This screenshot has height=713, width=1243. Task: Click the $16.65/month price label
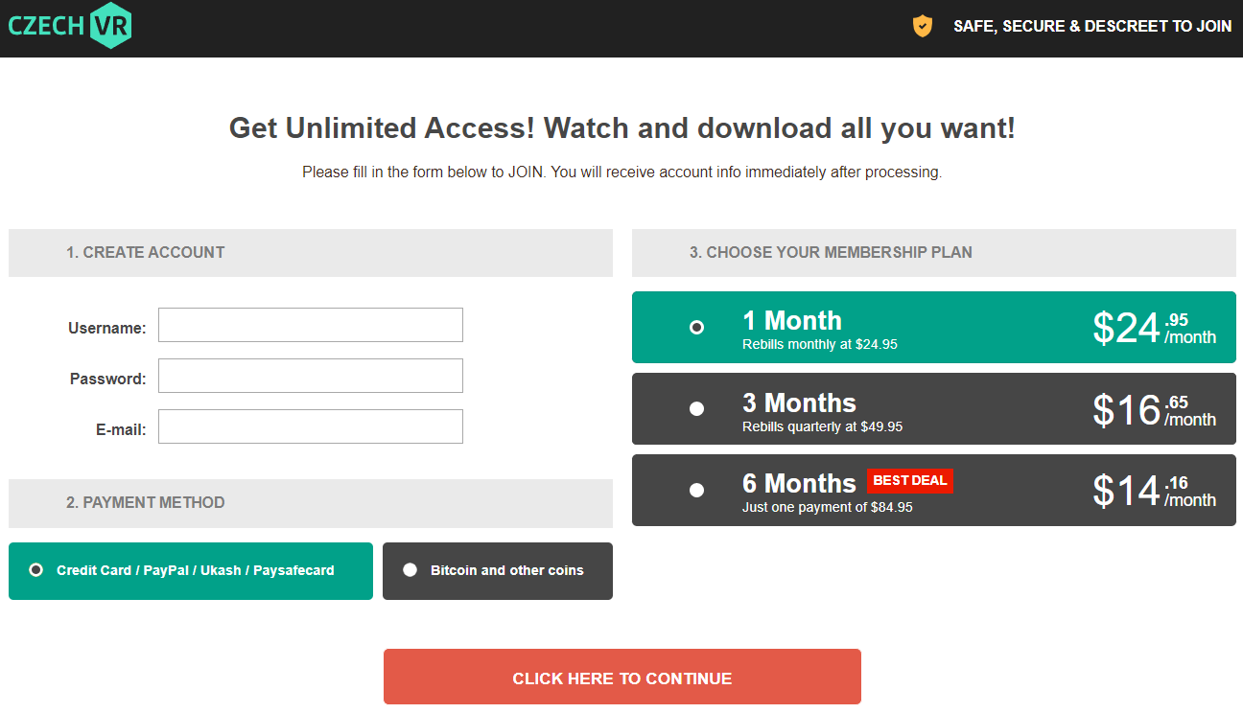pos(1154,410)
